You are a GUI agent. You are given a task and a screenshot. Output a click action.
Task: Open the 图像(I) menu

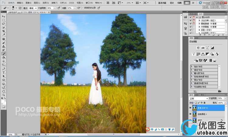click(x=28, y=3)
